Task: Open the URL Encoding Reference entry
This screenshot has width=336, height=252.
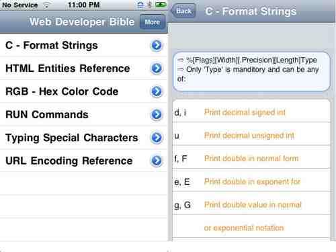Action: [x=84, y=161]
